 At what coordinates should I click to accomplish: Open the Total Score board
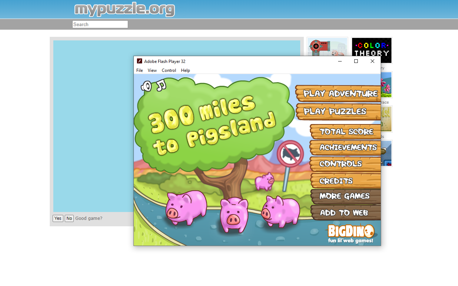click(x=345, y=132)
